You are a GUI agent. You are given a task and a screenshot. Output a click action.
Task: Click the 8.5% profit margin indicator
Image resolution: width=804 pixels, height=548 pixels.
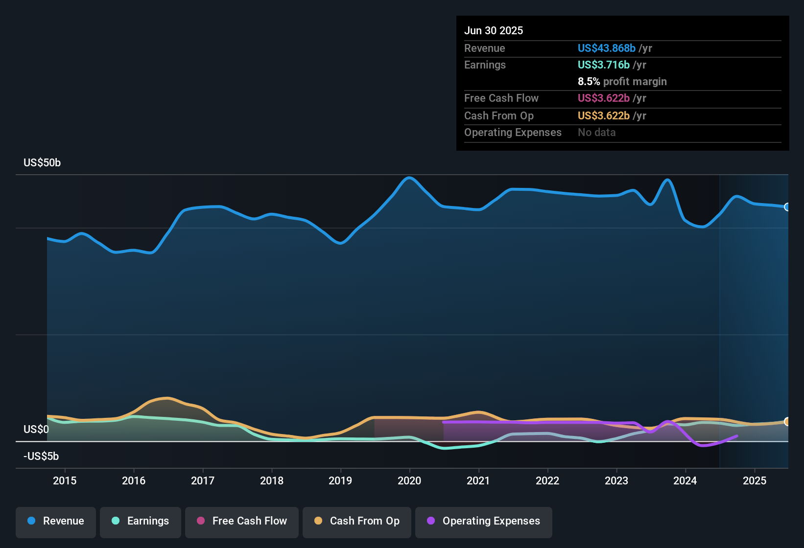point(622,81)
